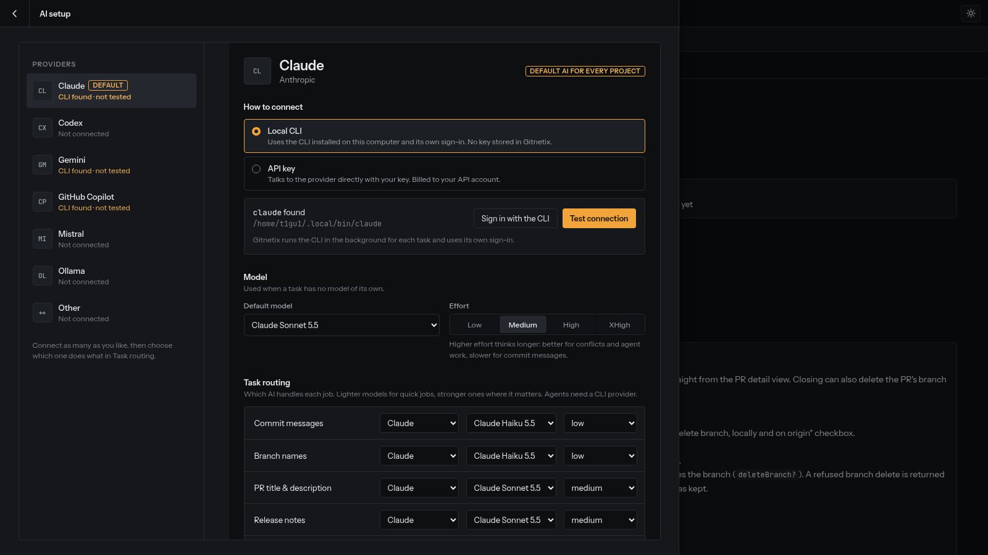Open effort dropdown for PR title & description
This screenshot has height=555, width=988.
tap(600, 488)
